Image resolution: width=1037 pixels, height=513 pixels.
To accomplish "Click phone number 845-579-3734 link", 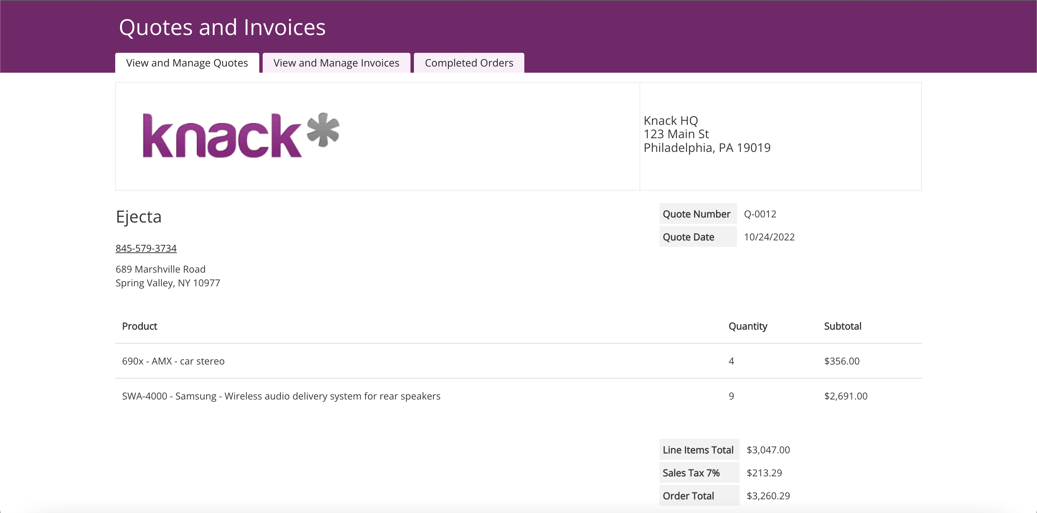I will 146,248.
